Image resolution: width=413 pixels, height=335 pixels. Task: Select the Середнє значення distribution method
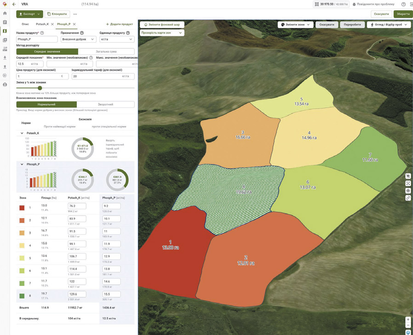coord(47,51)
